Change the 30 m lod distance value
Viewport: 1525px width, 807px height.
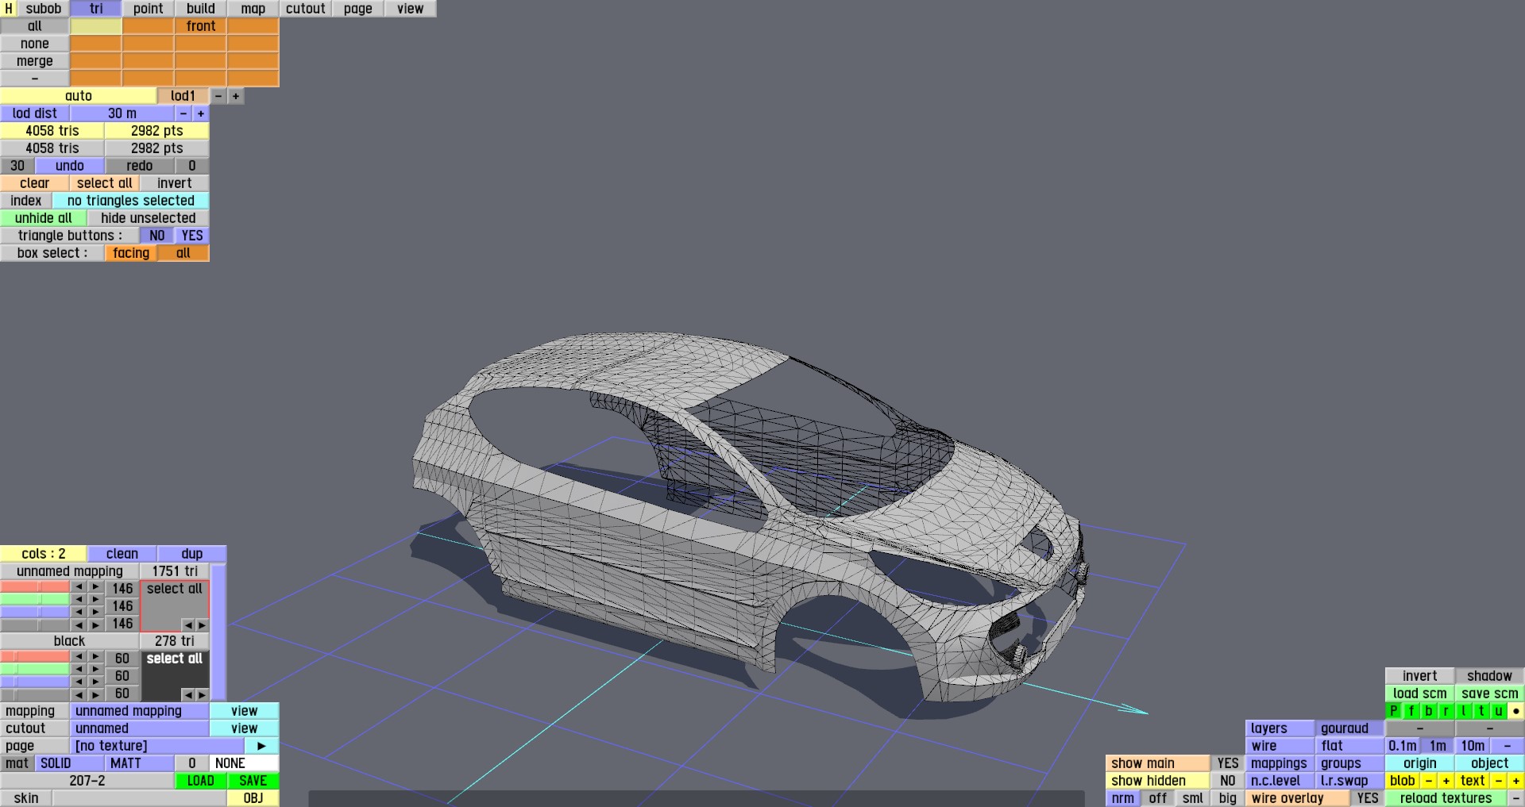(122, 113)
